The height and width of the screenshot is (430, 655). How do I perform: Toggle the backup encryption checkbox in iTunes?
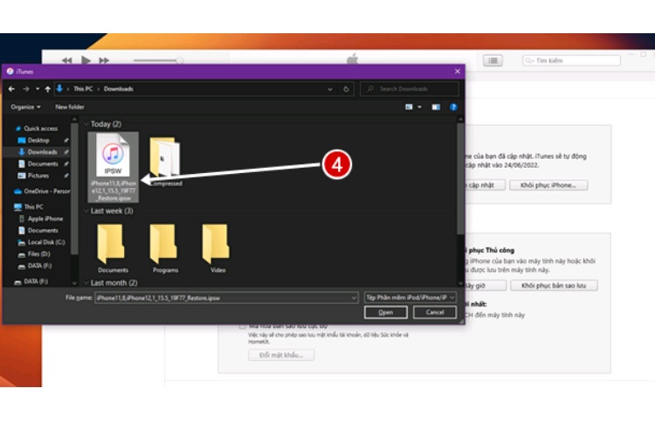[242, 326]
